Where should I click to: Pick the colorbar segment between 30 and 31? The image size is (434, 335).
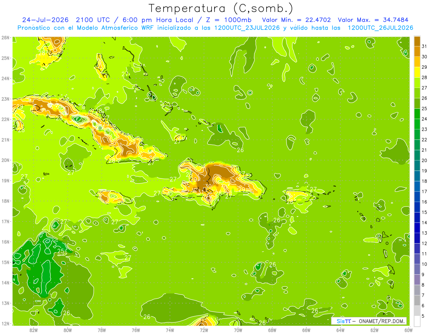pos(417,51)
